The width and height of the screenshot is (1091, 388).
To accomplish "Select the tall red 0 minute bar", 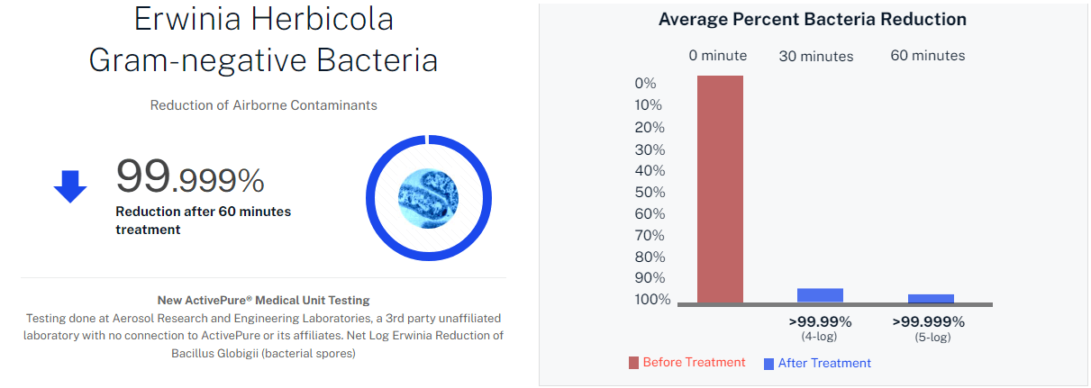I will [x=720, y=189].
